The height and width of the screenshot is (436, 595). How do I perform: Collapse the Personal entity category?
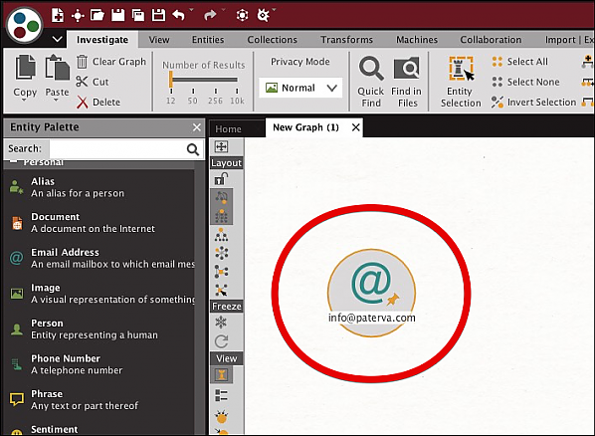(x=14, y=162)
